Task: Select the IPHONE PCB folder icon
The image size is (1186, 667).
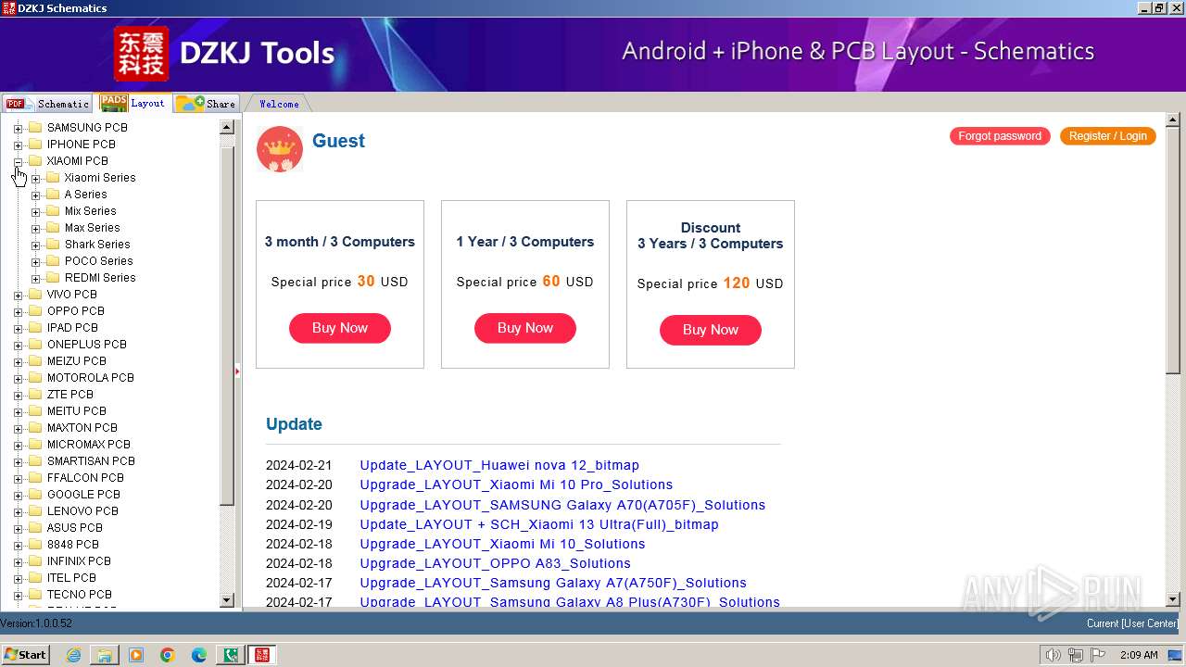Action: click(35, 145)
